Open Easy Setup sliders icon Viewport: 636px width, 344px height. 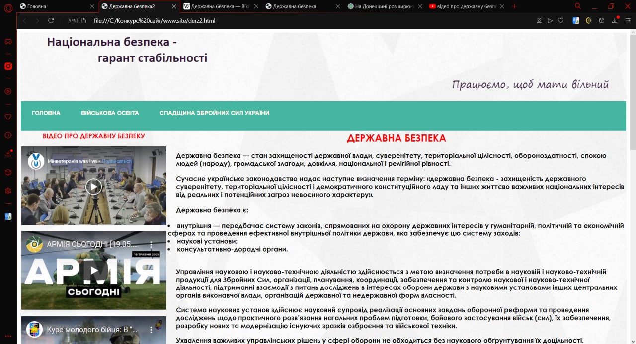(628, 21)
